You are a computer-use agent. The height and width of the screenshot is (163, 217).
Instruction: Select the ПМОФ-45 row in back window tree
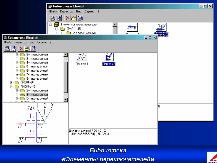(x=74, y=29)
